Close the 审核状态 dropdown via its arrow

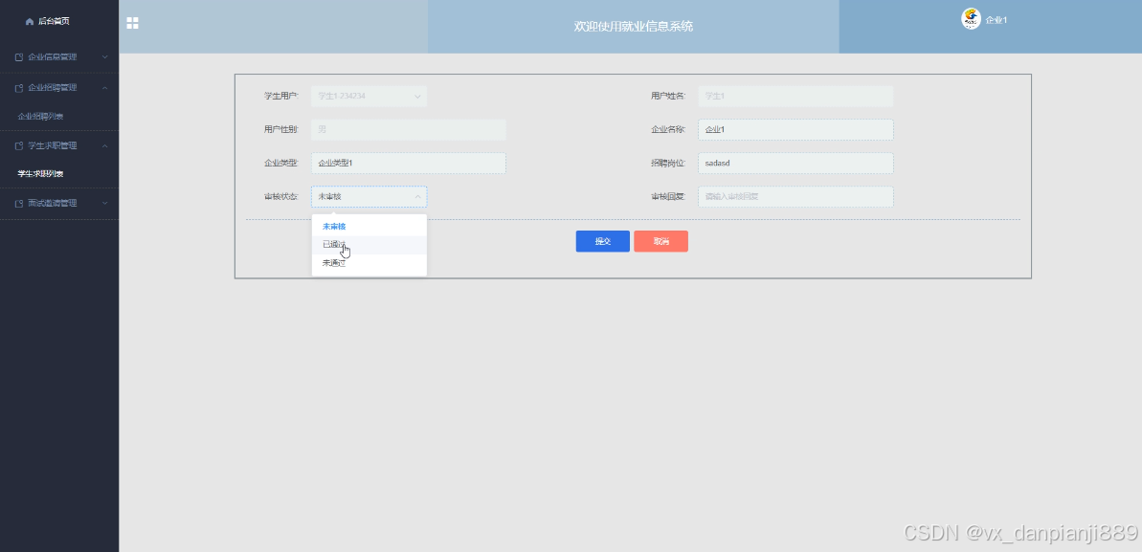(418, 197)
